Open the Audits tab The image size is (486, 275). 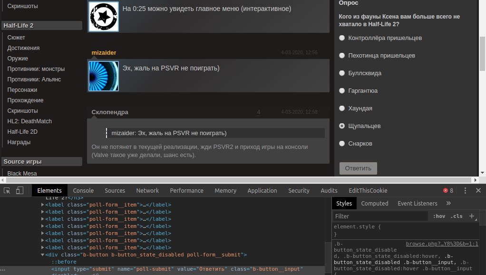(329, 191)
